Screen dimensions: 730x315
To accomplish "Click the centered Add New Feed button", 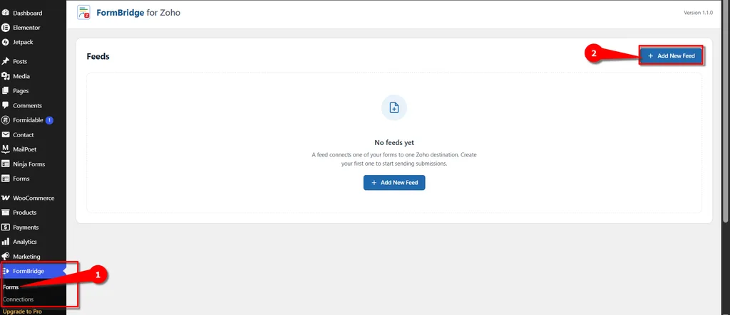I will tap(394, 183).
